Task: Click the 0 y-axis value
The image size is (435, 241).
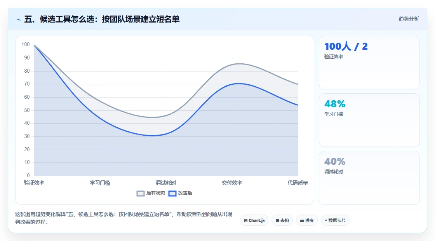Action: [x=28, y=175]
